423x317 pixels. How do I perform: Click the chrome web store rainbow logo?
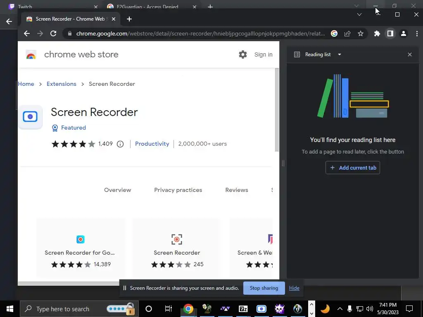(31, 55)
